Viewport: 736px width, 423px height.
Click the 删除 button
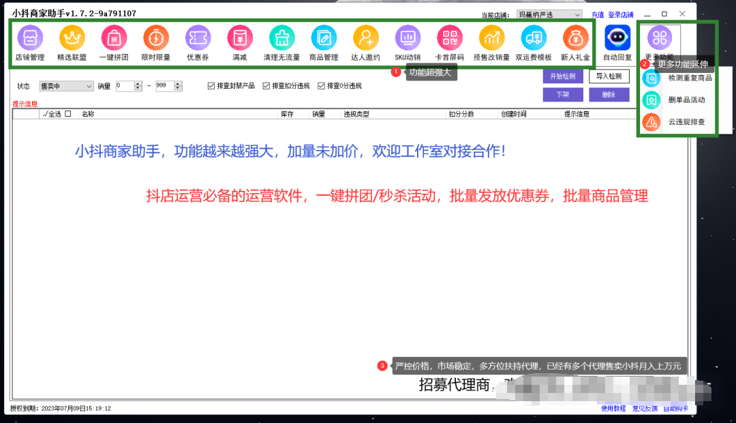tap(609, 95)
